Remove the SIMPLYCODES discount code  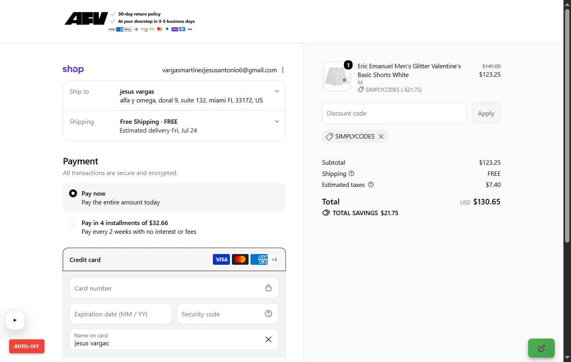coord(381,137)
